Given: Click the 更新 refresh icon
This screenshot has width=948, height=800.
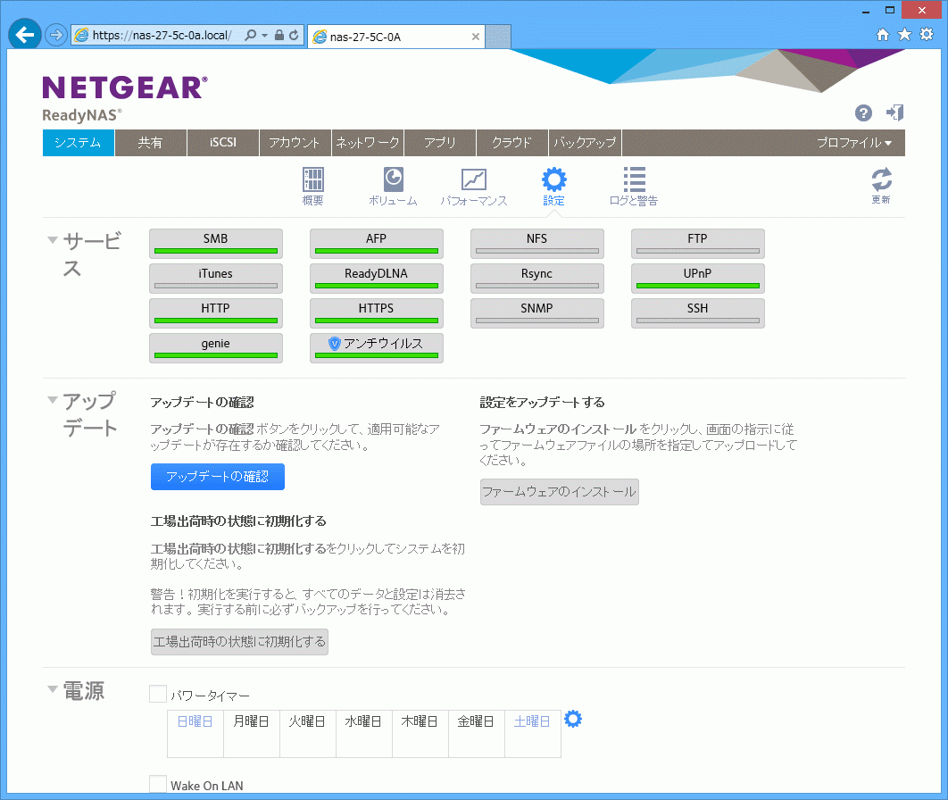Looking at the screenshot, I should click(x=881, y=180).
